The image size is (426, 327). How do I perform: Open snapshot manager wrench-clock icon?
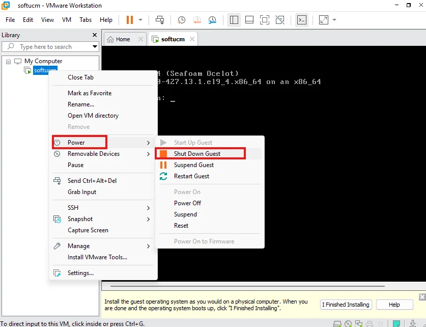point(212,20)
